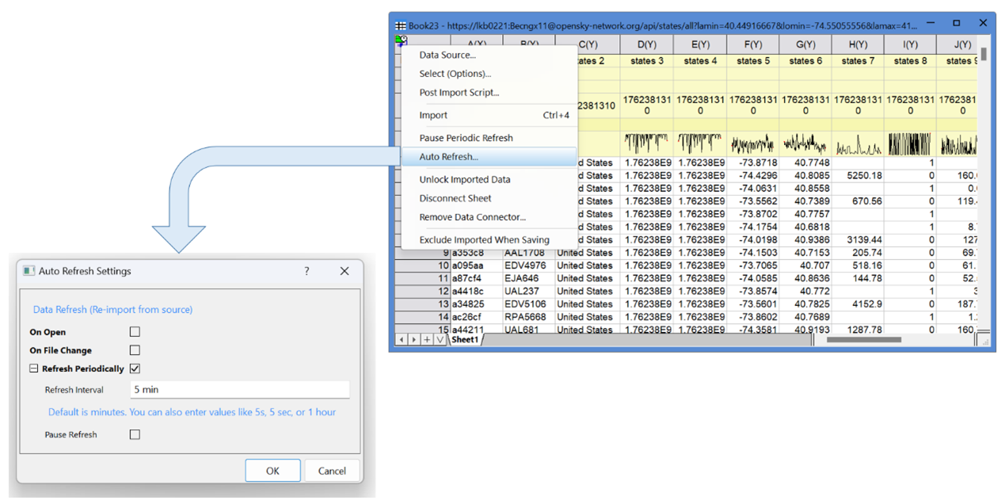Open the sheet list dropdown arrow

coord(440,340)
